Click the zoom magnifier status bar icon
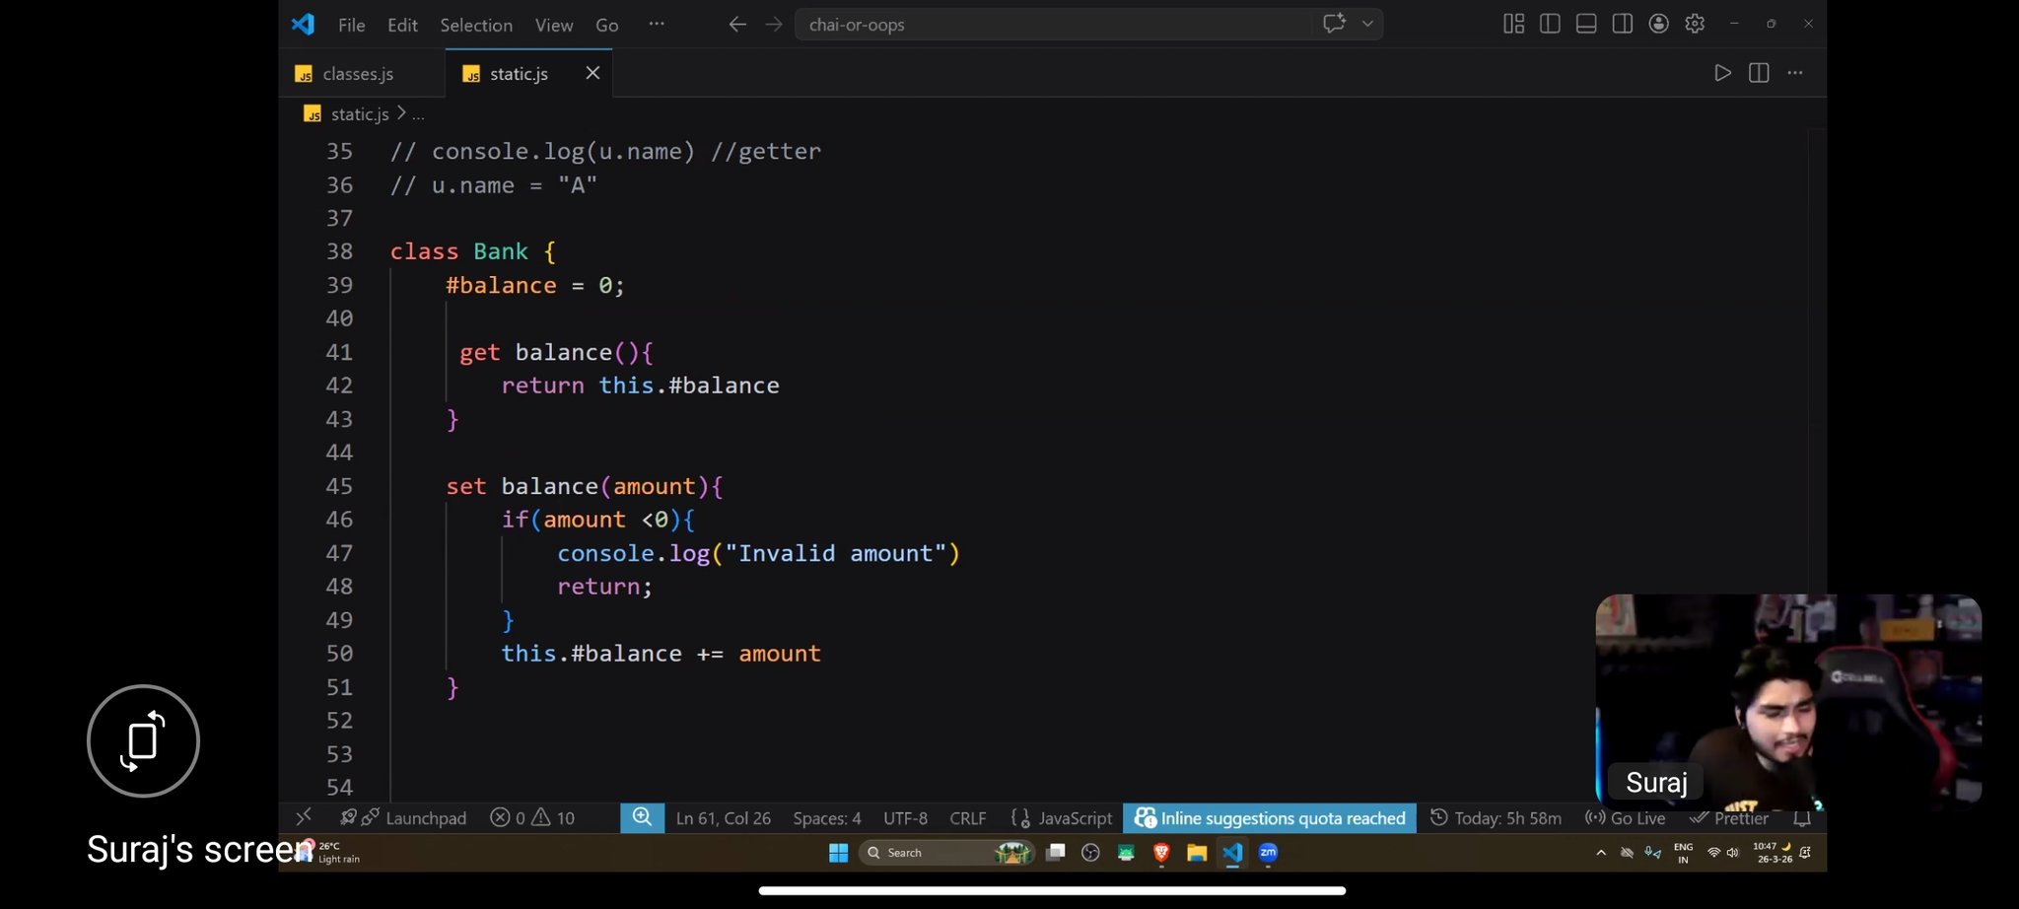The image size is (2019, 909). pos(642,817)
